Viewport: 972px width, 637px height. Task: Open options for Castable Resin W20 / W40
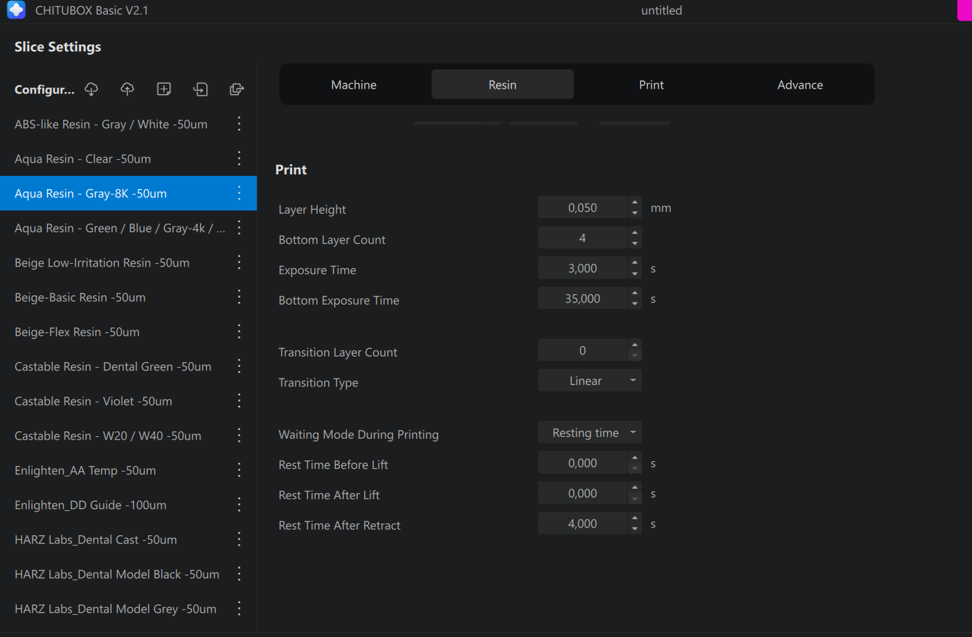239,436
